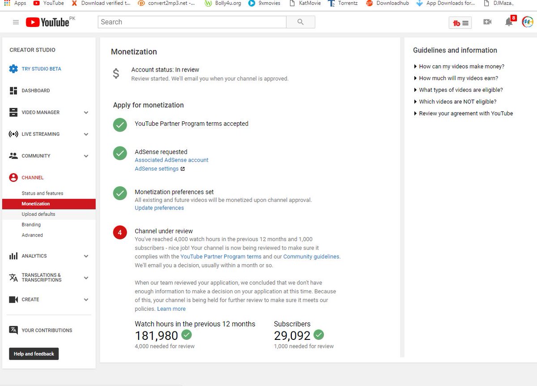537x386 pixels.
Task: Open the hamburger guide menu
Action: coord(16,22)
